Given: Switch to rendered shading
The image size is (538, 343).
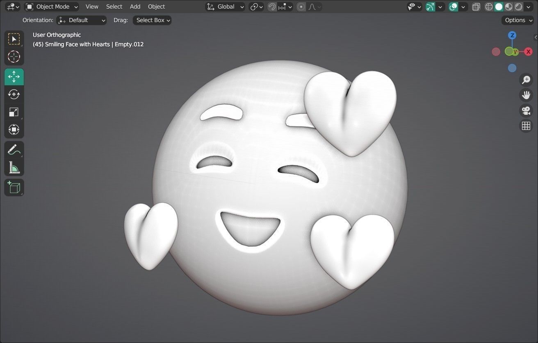Looking at the screenshot, I should pos(518,7).
